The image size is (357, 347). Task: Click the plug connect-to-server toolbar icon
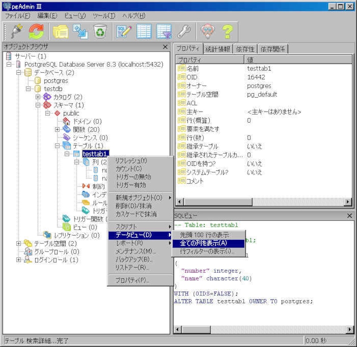[17, 31]
